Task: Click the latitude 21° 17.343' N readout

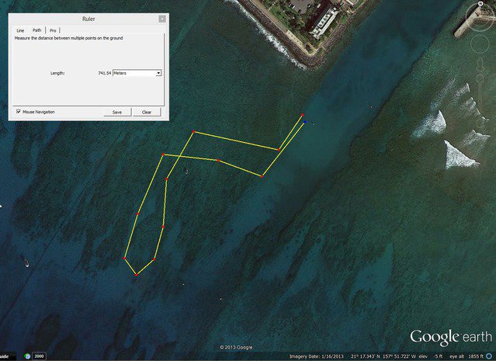Action: pos(366,356)
